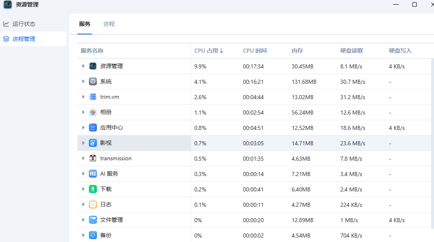434x242 pixels.
Task: Click the CPU 占用 sort arrows
Action: click(221, 51)
